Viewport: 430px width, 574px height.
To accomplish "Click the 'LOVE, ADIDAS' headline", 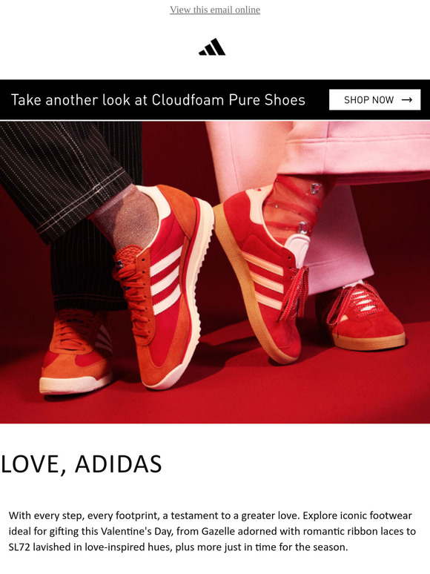I will [82, 464].
